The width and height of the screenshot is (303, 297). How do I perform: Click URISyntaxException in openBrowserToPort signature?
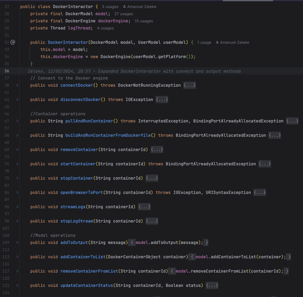[228, 192]
